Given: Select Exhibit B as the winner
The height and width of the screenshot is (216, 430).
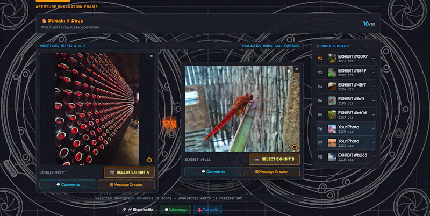Looking at the screenshot, I should tap(274, 159).
